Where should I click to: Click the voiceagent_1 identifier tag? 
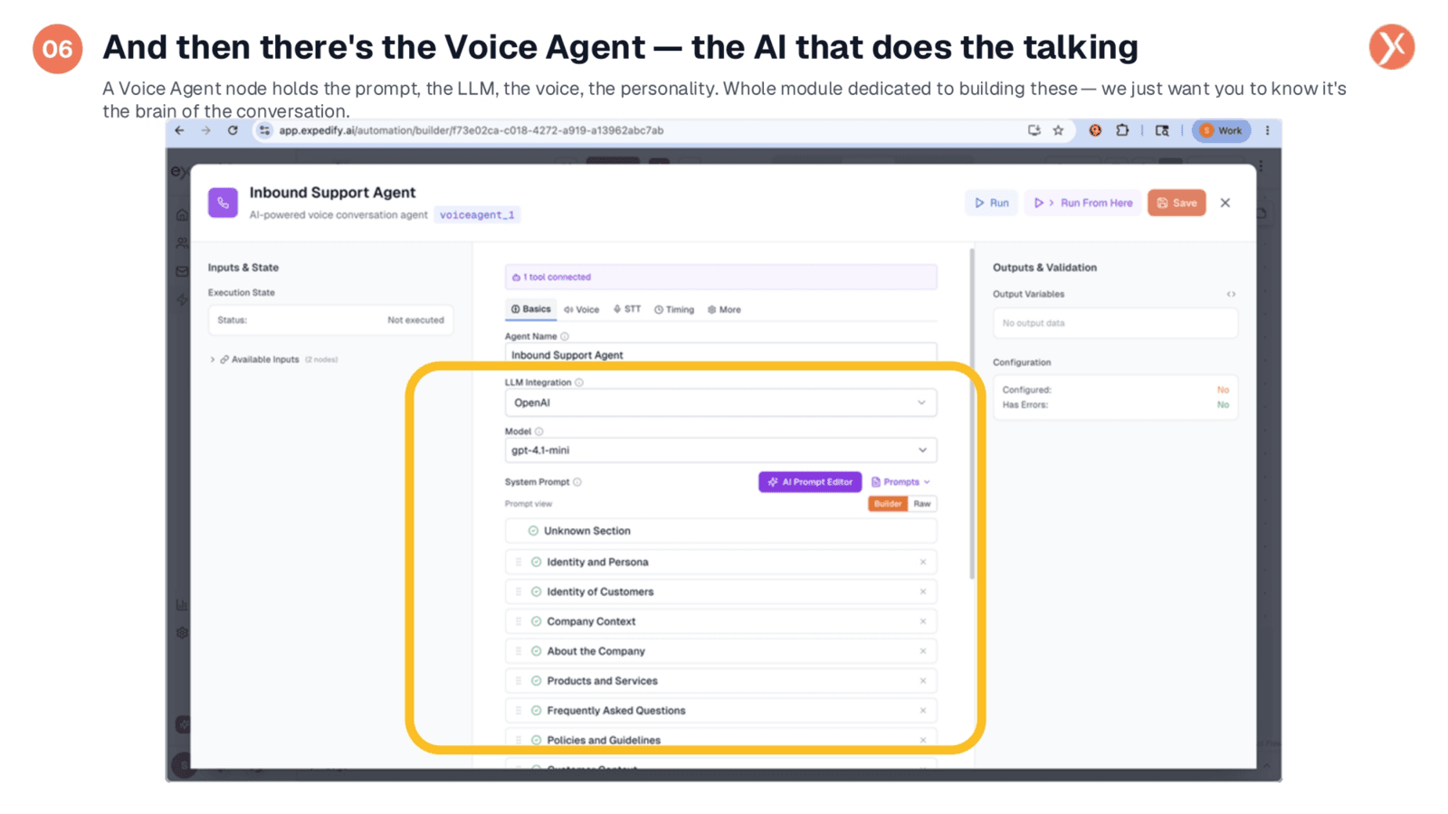tap(477, 214)
